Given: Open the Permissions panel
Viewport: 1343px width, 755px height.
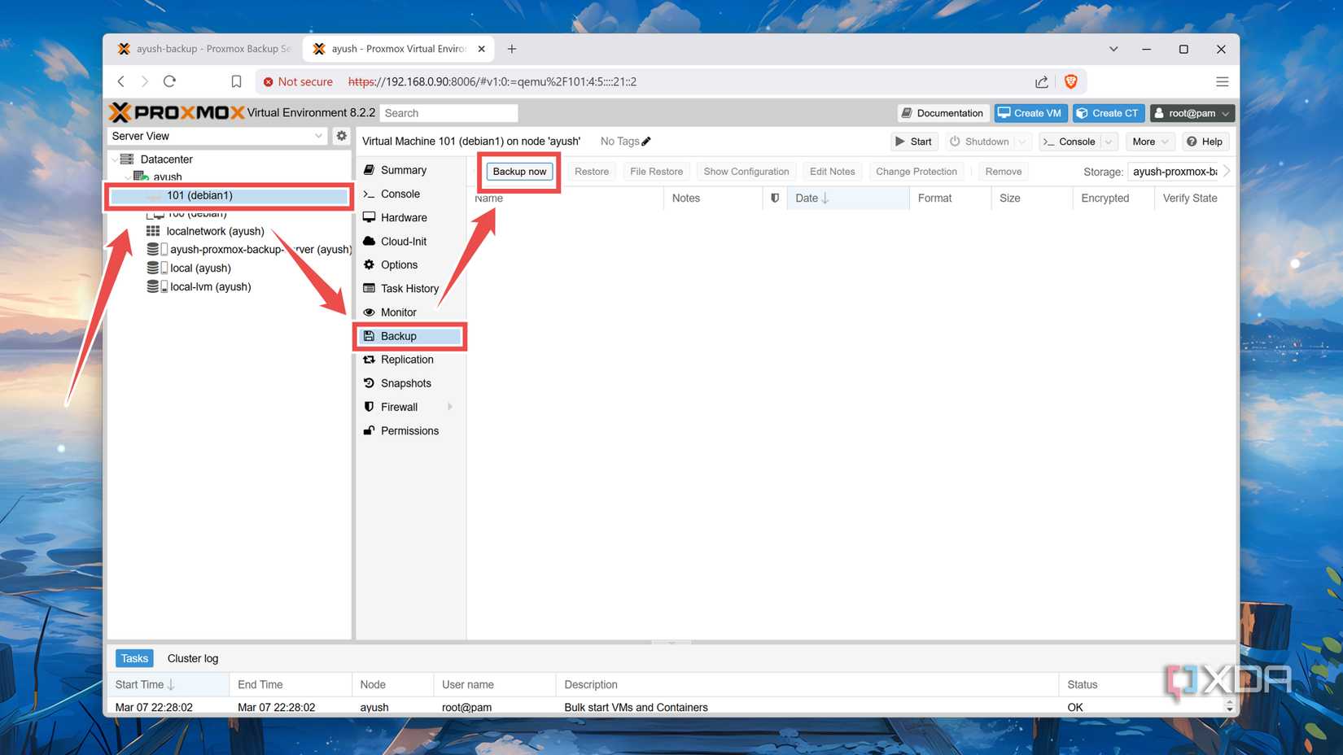Looking at the screenshot, I should pyautogui.click(x=409, y=430).
